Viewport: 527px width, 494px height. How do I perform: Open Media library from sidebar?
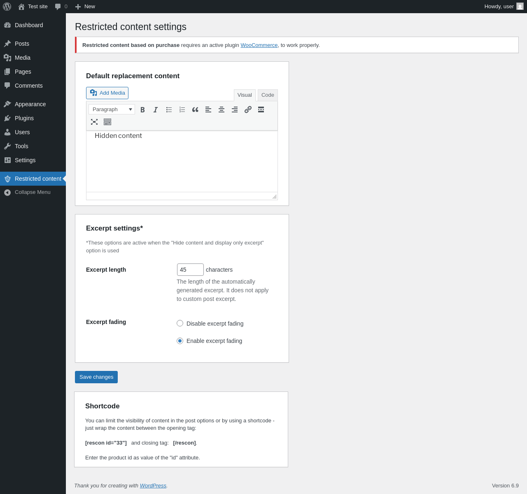coord(33,58)
